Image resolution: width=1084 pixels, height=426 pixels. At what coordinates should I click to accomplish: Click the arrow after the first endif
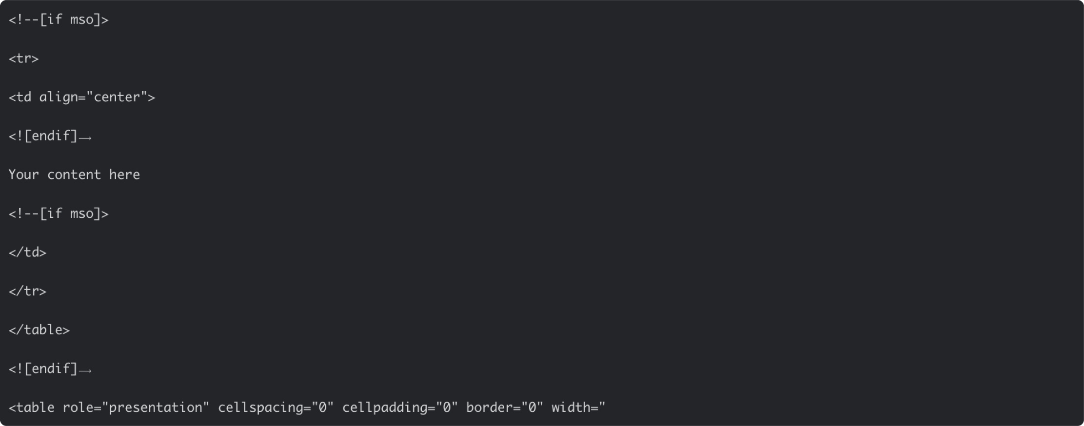click(85, 138)
